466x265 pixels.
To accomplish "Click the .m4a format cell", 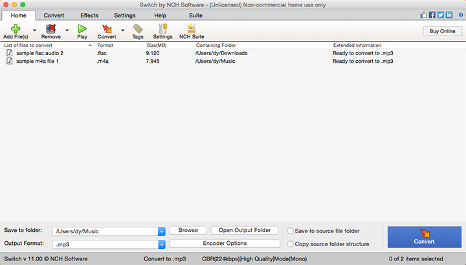I will [x=102, y=61].
